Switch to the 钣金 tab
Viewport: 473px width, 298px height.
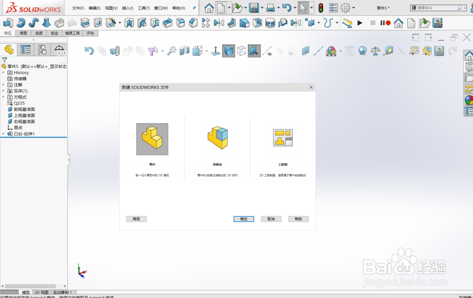point(54,33)
